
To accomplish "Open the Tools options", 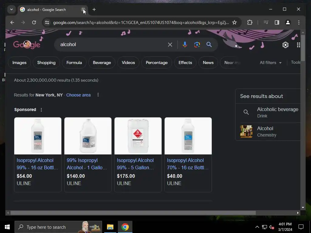I will tap(296, 62).
